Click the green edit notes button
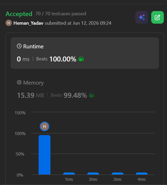Screen dimensions: 167x185 coord(158,17)
